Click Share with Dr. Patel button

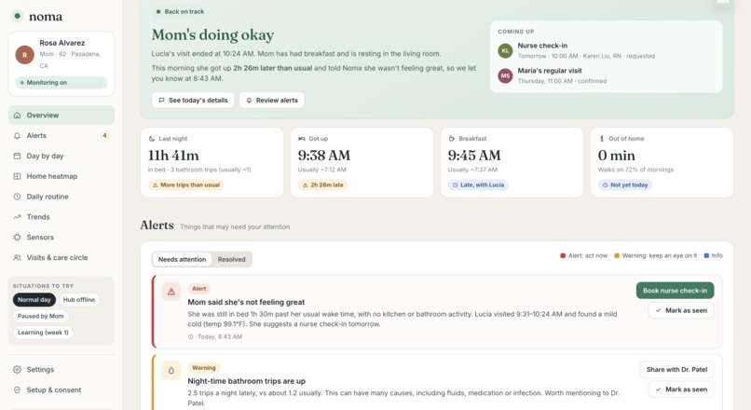(x=676, y=369)
